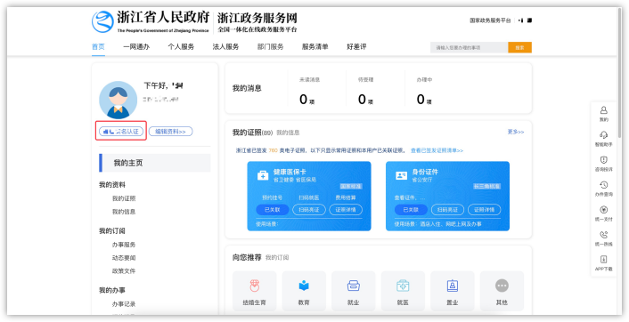Click 更多>> link in 我的证照
Image resolution: width=629 pixels, height=322 pixels.
tap(516, 132)
